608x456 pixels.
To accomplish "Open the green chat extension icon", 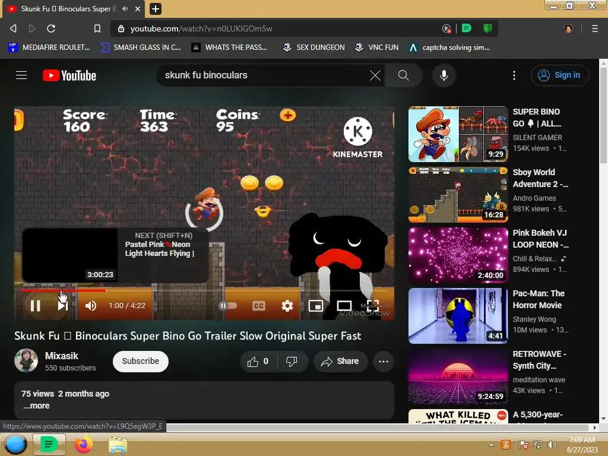I will click(x=467, y=28).
